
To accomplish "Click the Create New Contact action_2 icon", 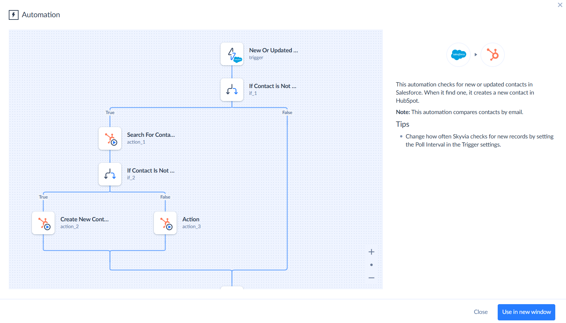I will click(43, 223).
